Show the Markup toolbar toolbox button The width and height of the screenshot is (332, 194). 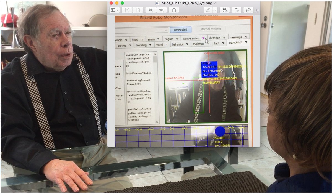point(248,10)
